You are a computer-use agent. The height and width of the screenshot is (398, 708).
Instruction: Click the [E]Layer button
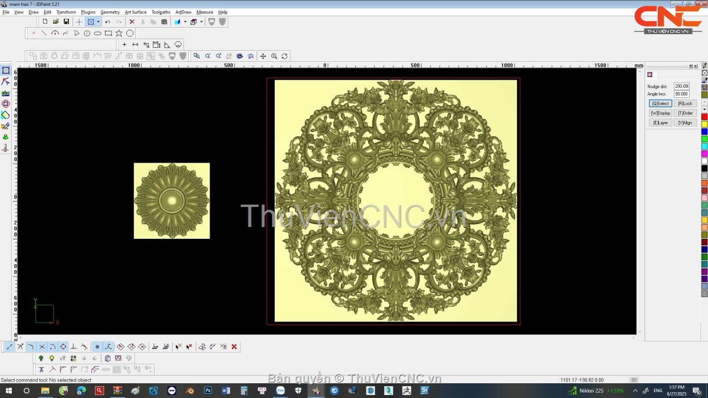coord(660,123)
